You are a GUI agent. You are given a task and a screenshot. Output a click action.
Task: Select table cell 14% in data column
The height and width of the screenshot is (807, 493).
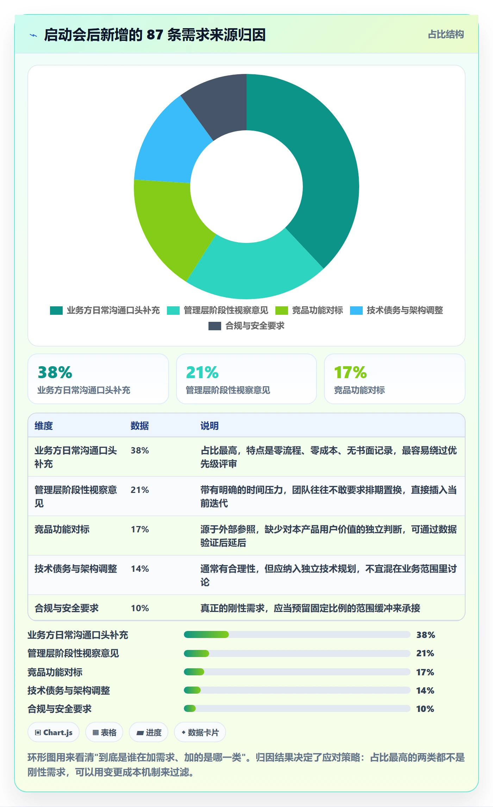[x=140, y=569]
